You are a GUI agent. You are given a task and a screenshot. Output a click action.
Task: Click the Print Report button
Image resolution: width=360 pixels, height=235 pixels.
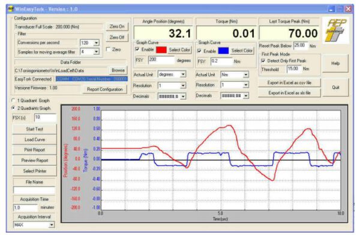[x=34, y=150]
